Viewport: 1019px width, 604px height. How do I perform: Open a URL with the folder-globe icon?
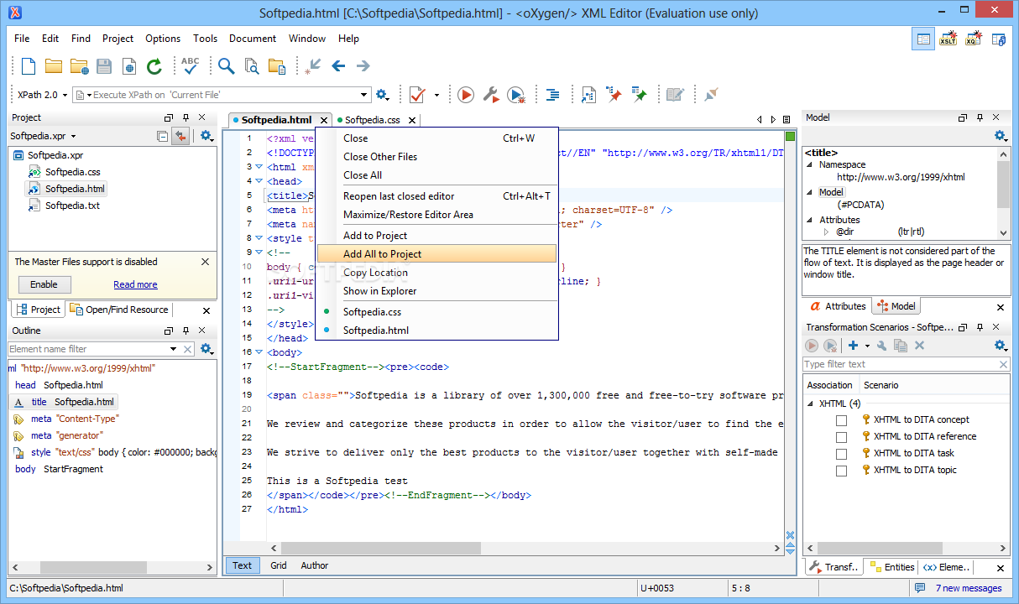80,66
